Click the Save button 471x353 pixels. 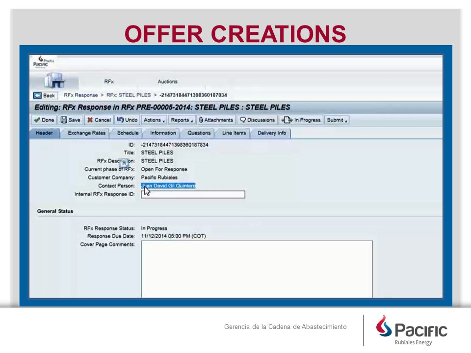click(x=71, y=120)
